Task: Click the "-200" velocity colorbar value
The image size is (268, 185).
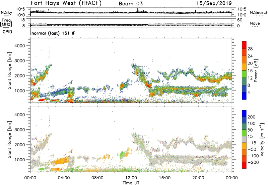Action: point(253,162)
